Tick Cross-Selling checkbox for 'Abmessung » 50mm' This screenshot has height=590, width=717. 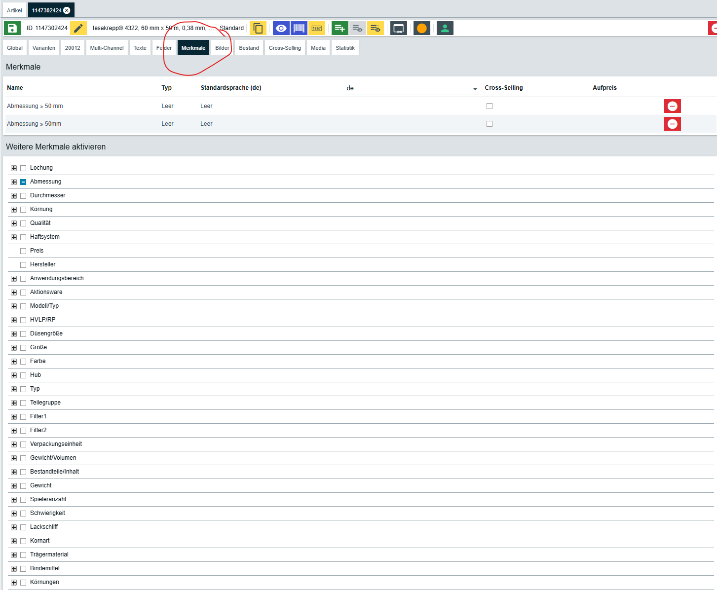[490, 124]
